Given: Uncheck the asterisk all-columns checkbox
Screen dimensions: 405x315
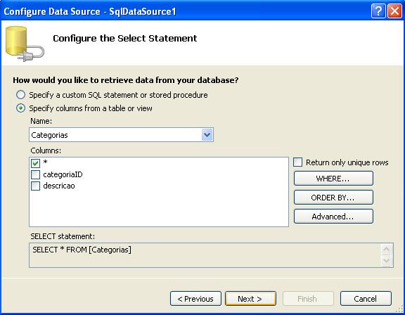Looking at the screenshot, I should click(35, 163).
